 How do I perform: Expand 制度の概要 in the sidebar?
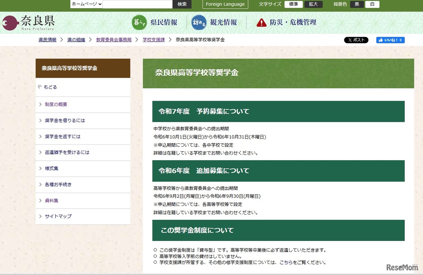pos(56,104)
